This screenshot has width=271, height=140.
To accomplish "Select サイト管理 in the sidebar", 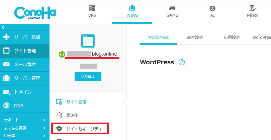I will (x=25, y=51).
